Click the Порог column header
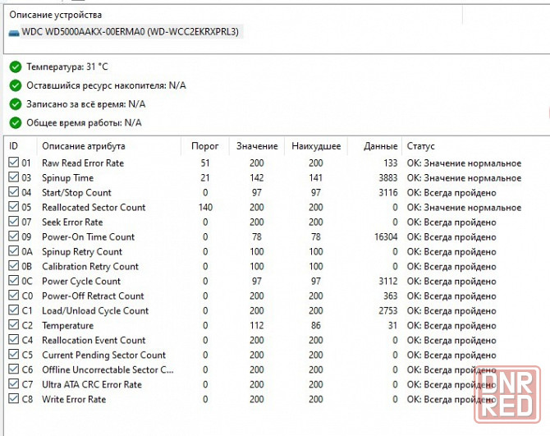Viewport: 550px width, 436px height. [204, 146]
